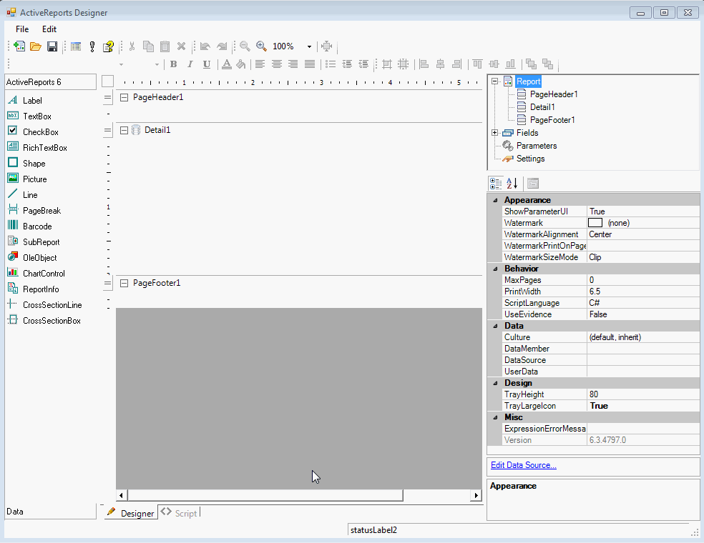Click the horizontal scrollbar right arrow
The height and width of the screenshot is (543, 704).
click(476, 495)
